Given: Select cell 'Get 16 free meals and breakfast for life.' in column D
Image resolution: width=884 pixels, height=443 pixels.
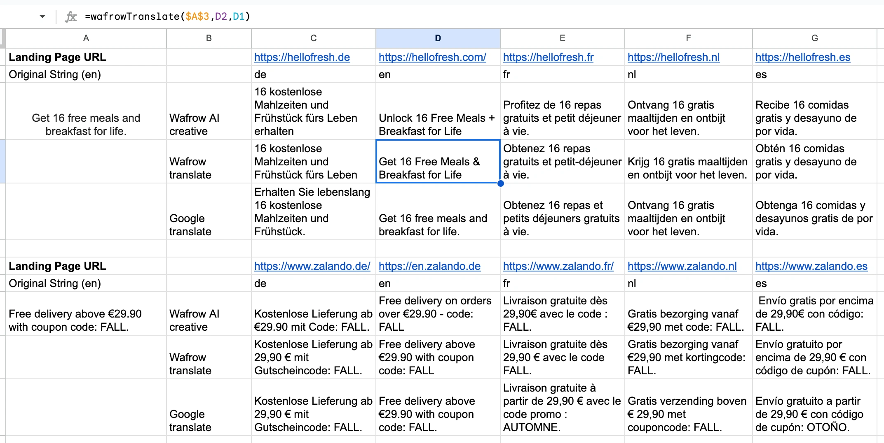Looking at the screenshot, I should pos(438,211).
